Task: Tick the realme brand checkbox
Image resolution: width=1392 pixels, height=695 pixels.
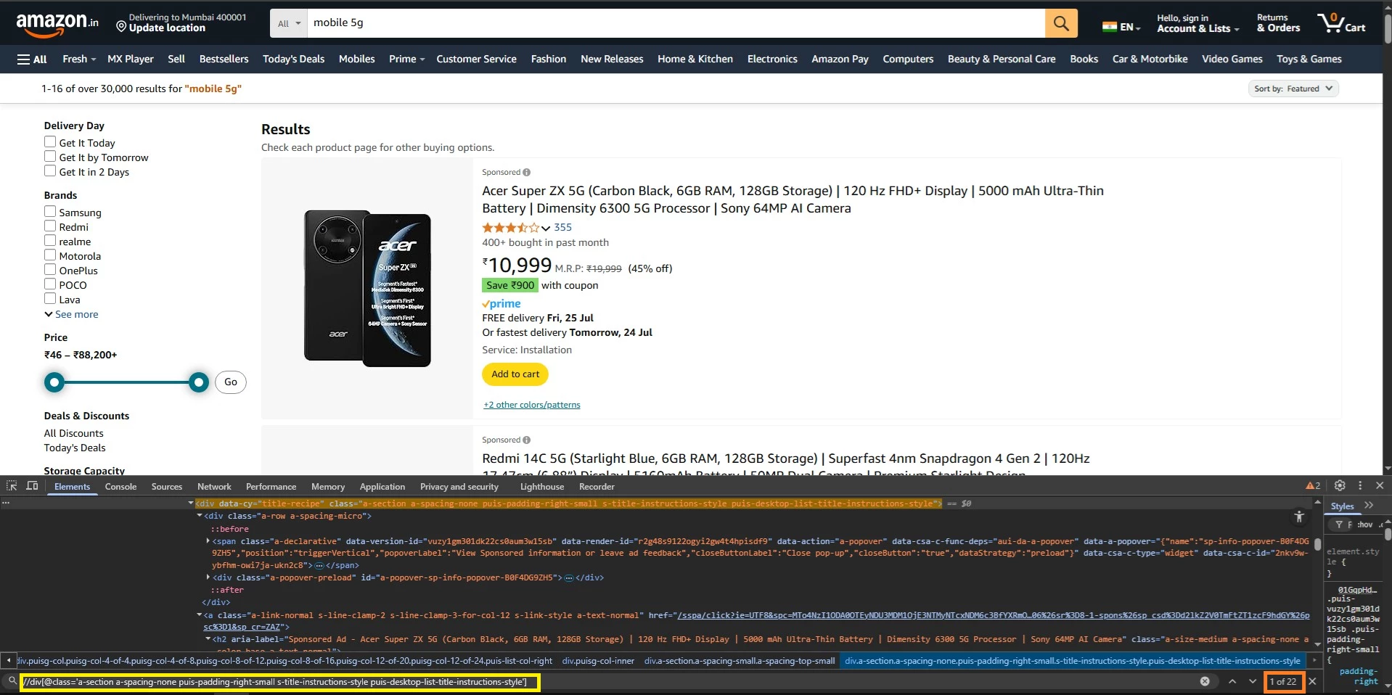Action: 50,241
